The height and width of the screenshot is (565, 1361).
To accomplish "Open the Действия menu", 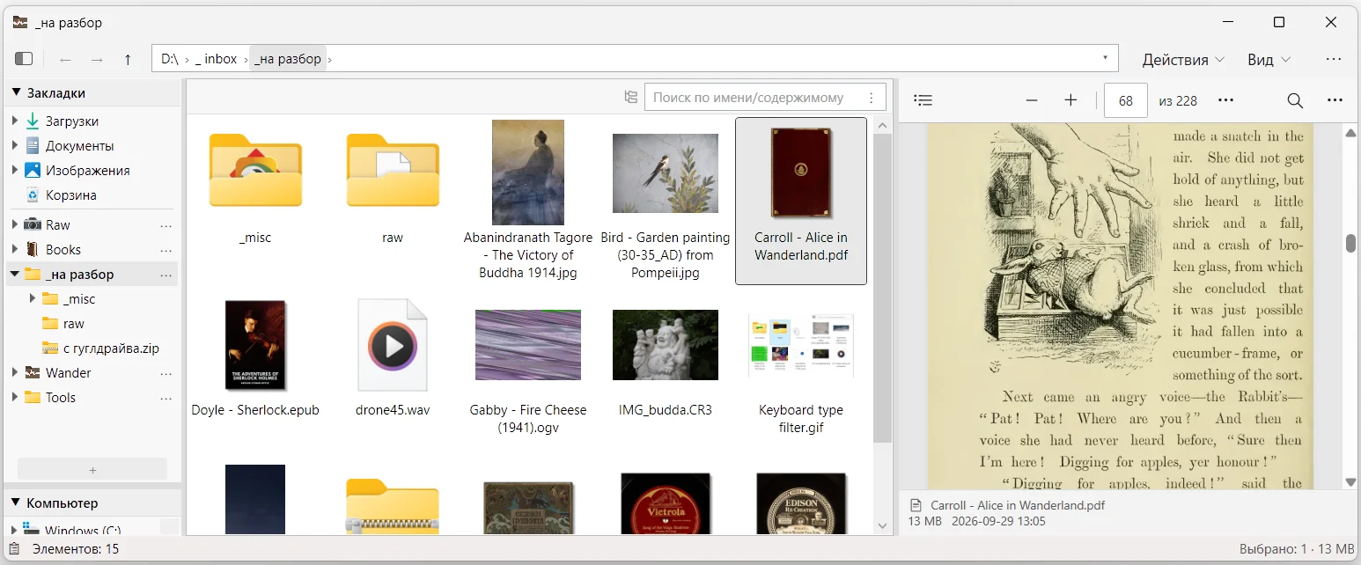I will click(1183, 59).
